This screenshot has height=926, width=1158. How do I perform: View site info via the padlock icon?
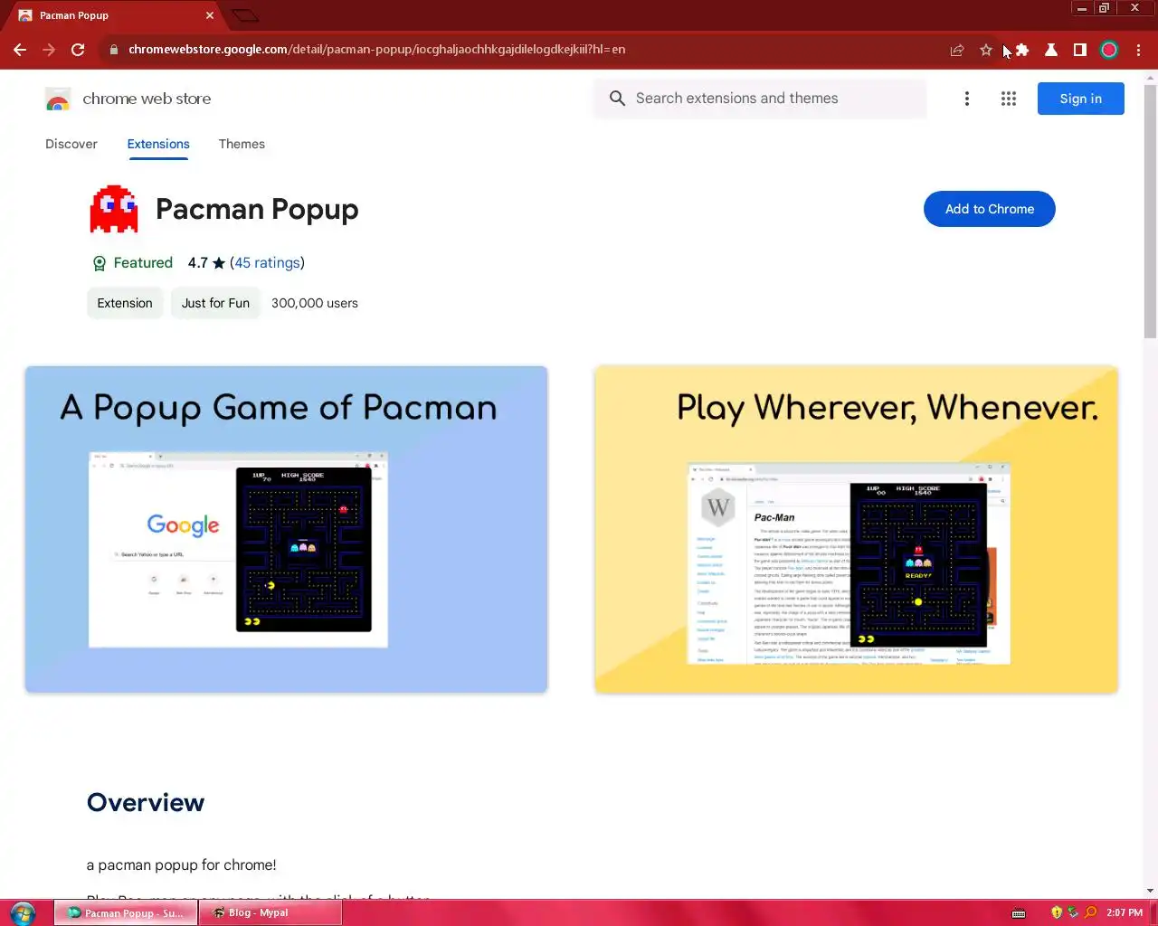(114, 50)
